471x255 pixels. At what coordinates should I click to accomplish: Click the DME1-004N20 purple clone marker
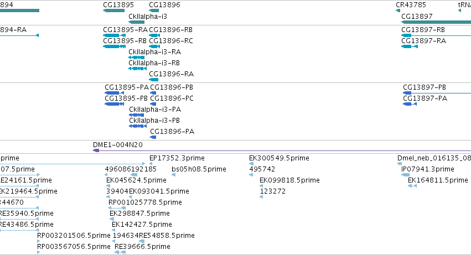click(96, 150)
